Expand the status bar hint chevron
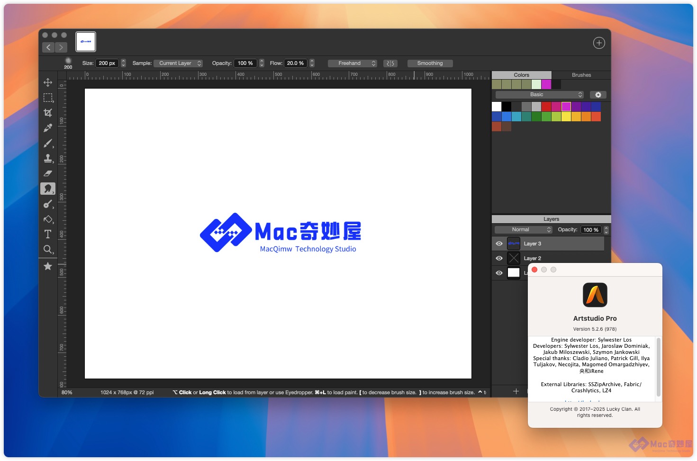Screen dimensions: 697x461 click(480, 392)
